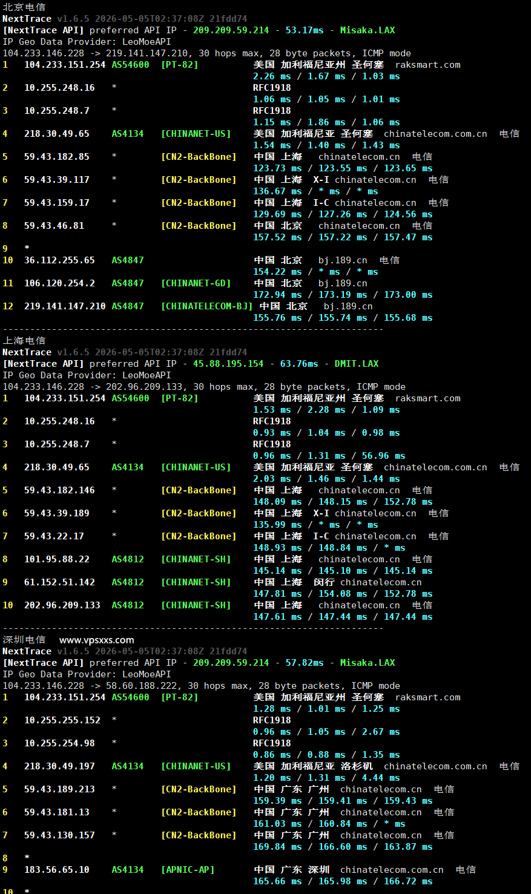
Task: Click the [CHINATELECOM-BJ] network tag
Action: click(x=206, y=306)
